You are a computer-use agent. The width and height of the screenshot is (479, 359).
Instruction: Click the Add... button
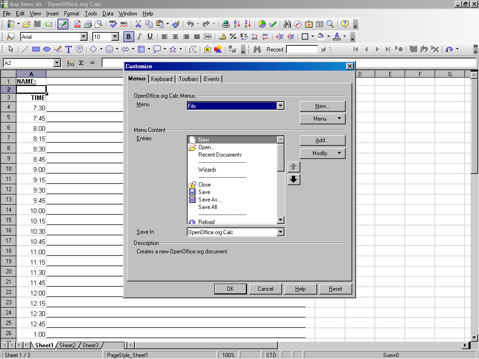(x=322, y=140)
